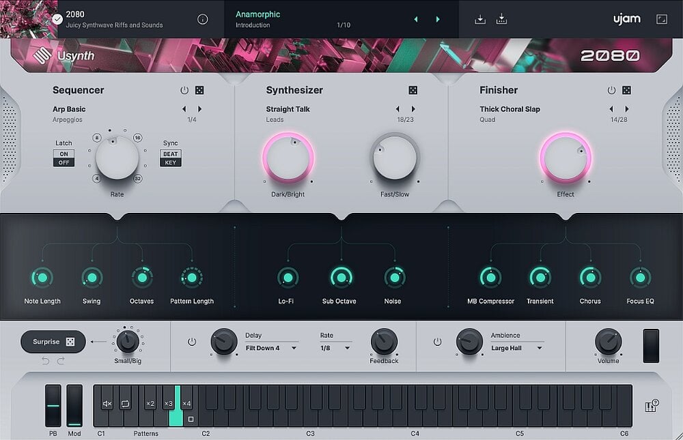This screenshot has height=440, width=683.
Task: Click the Sequencer randomize dice icon
Action: pos(199,89)
